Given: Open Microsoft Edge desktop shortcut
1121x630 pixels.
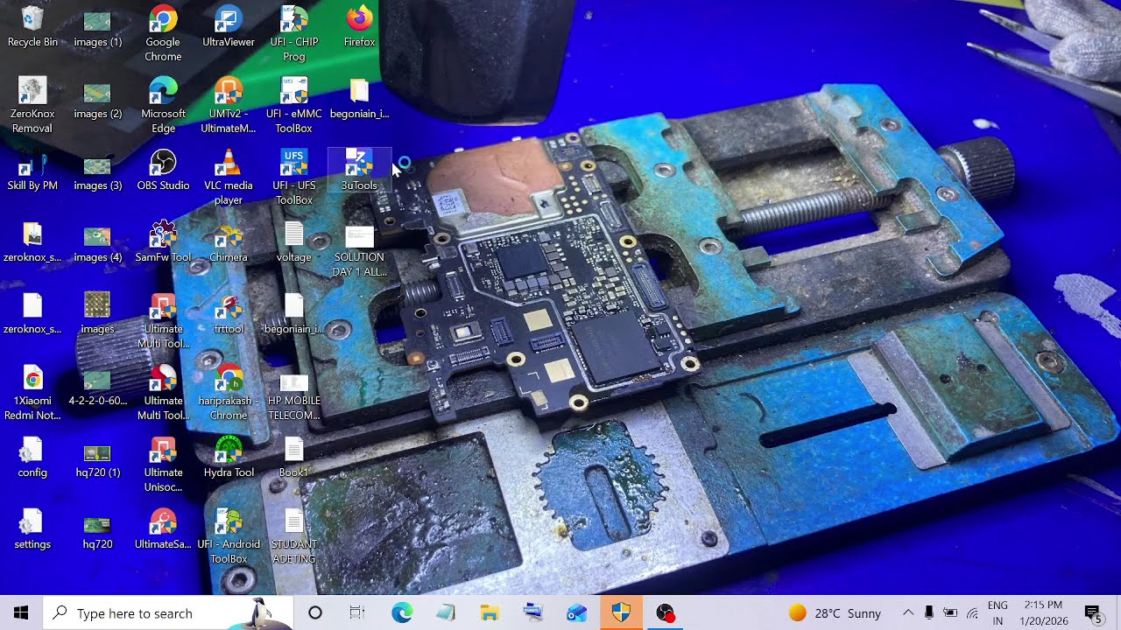Looking at the screenshot, I should [163, 105].
